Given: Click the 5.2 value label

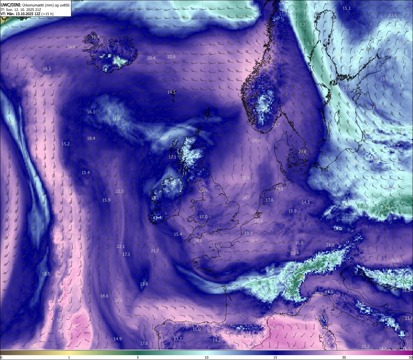Looking at the screenshot, I should pos(302,25).
